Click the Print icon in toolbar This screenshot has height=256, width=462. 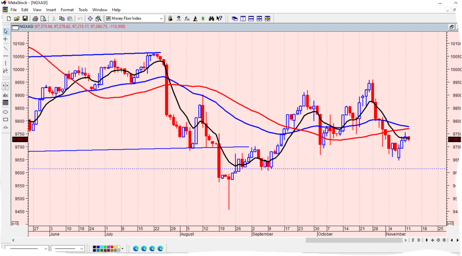[35, 19]
